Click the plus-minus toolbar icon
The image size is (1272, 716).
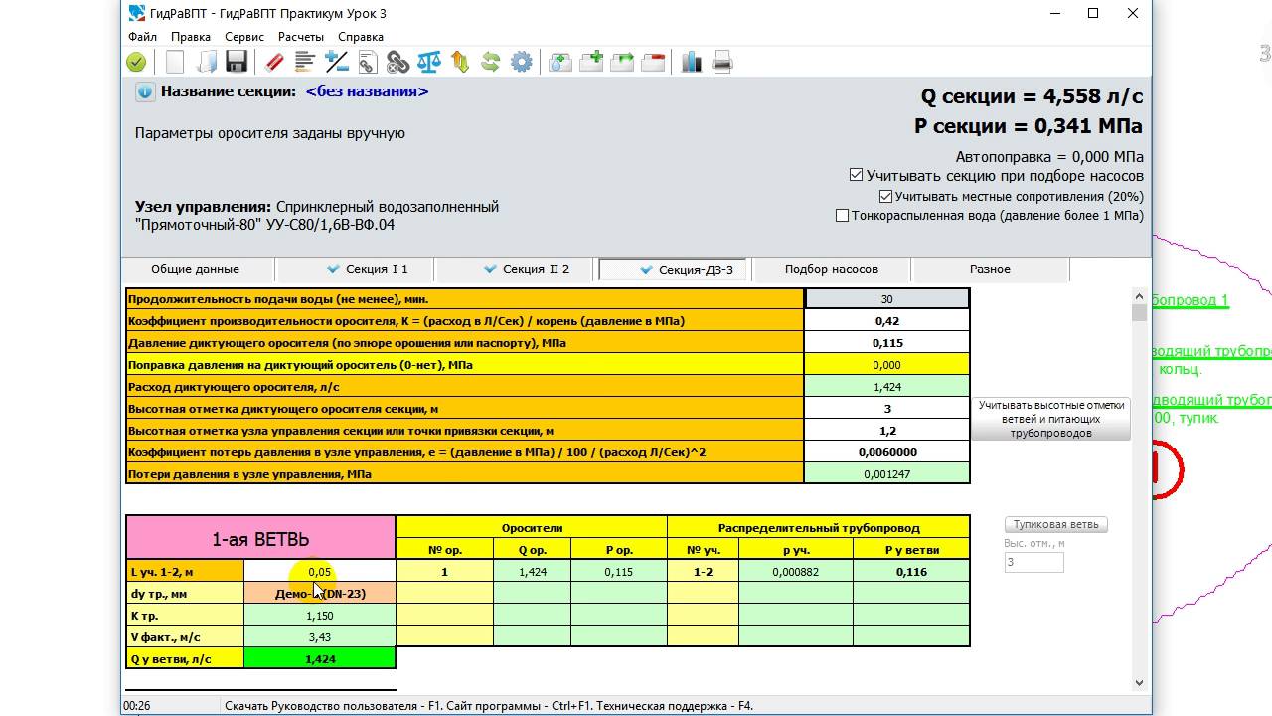336,62
